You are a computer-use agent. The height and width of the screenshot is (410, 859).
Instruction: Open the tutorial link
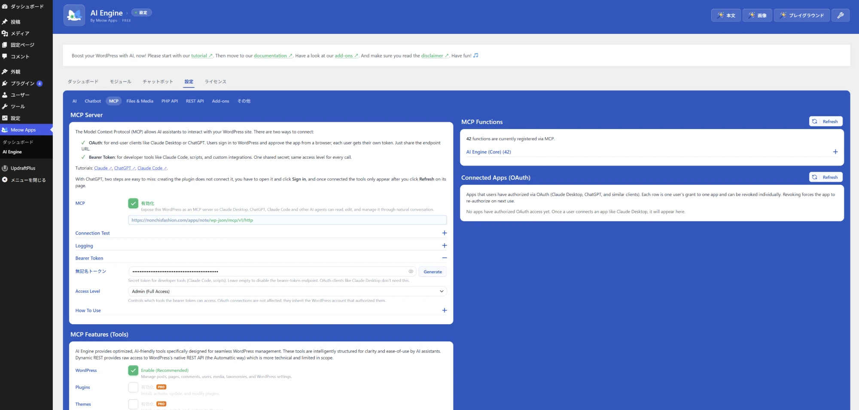(202, 56)
